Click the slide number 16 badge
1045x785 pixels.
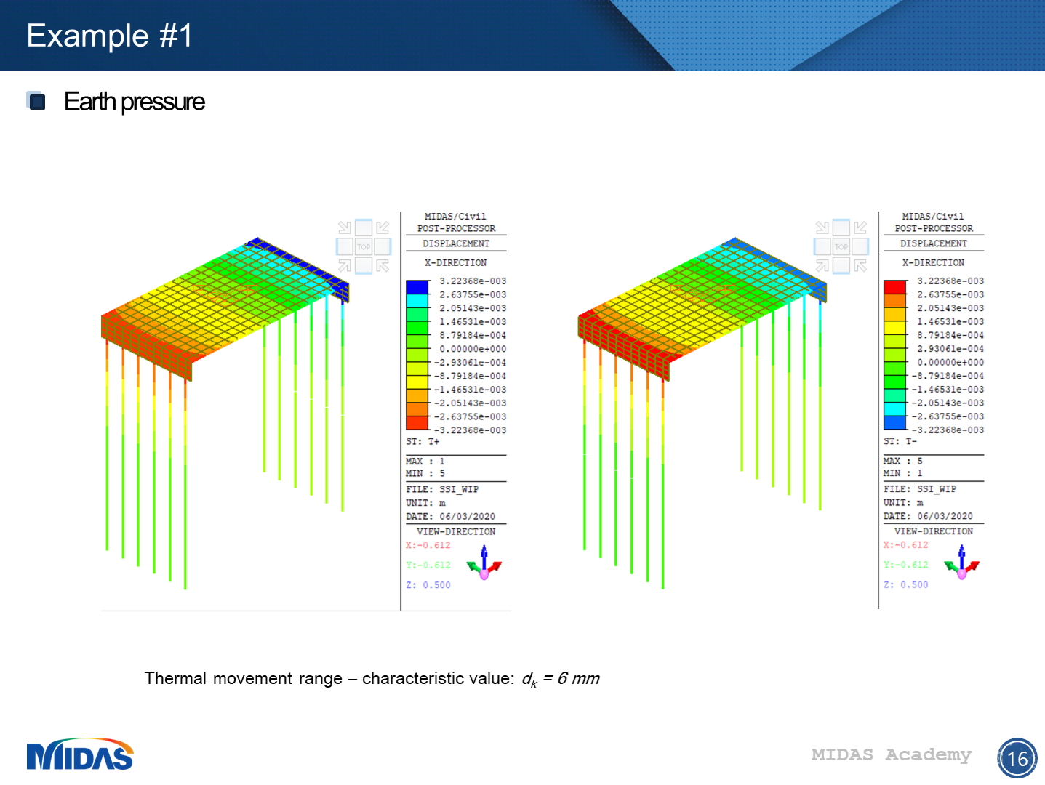[x=1017, y=759]
